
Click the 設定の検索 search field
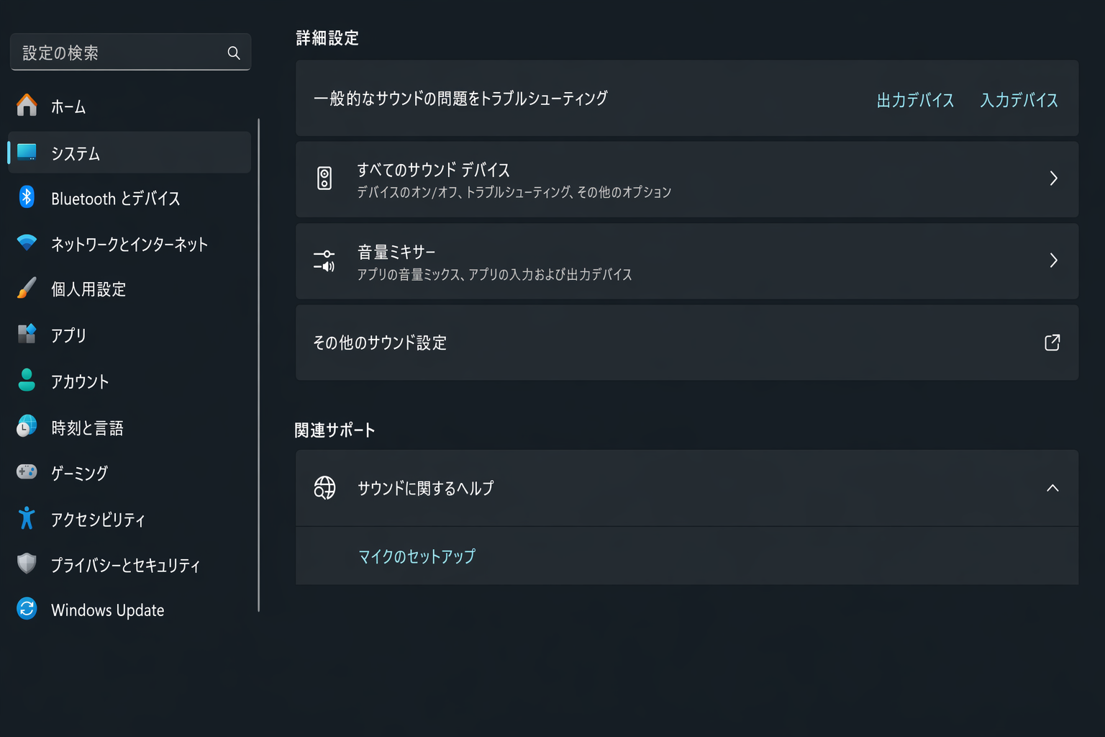coord(130,52)
